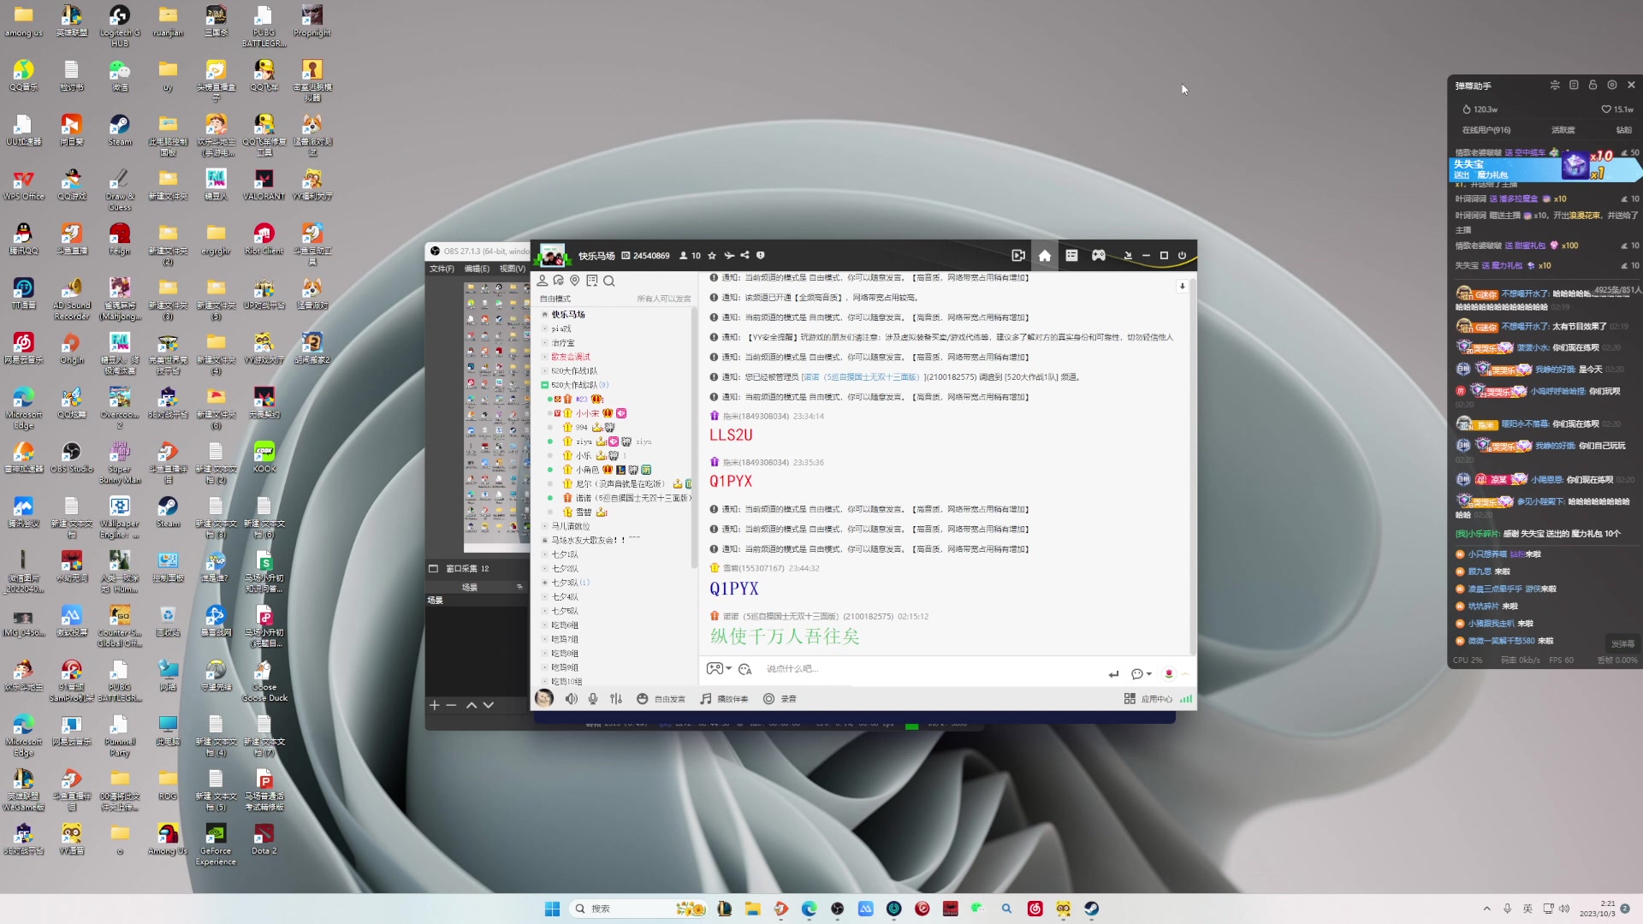This screenshot has width=1643, height=924.
Task: Share the channel 快乐马场
Action: (744, 255)
